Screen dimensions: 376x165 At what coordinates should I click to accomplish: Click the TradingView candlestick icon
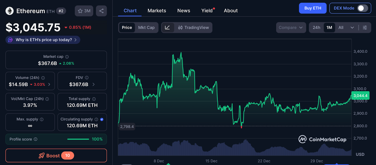[x=180, y=27]
